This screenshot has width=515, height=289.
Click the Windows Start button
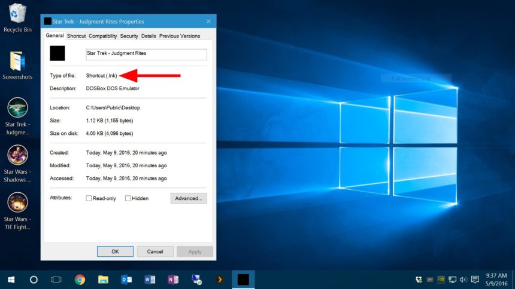[11, 279]
